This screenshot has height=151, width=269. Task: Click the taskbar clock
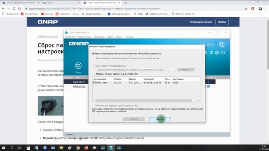click(264, 148)
